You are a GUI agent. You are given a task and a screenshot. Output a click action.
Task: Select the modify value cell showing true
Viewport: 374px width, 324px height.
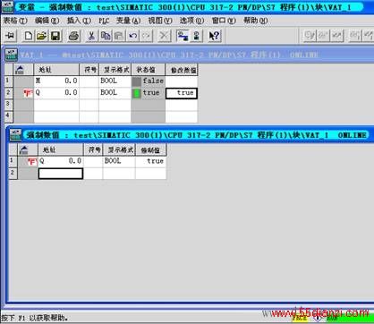(x=182, y=93)
